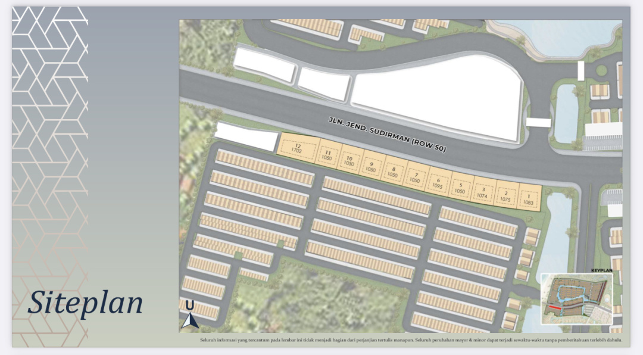The height and width of the screenshot is (355, 643).
Task: Click the Jln. Jend. Sudirman road label
Action: [x=386, y=135]
